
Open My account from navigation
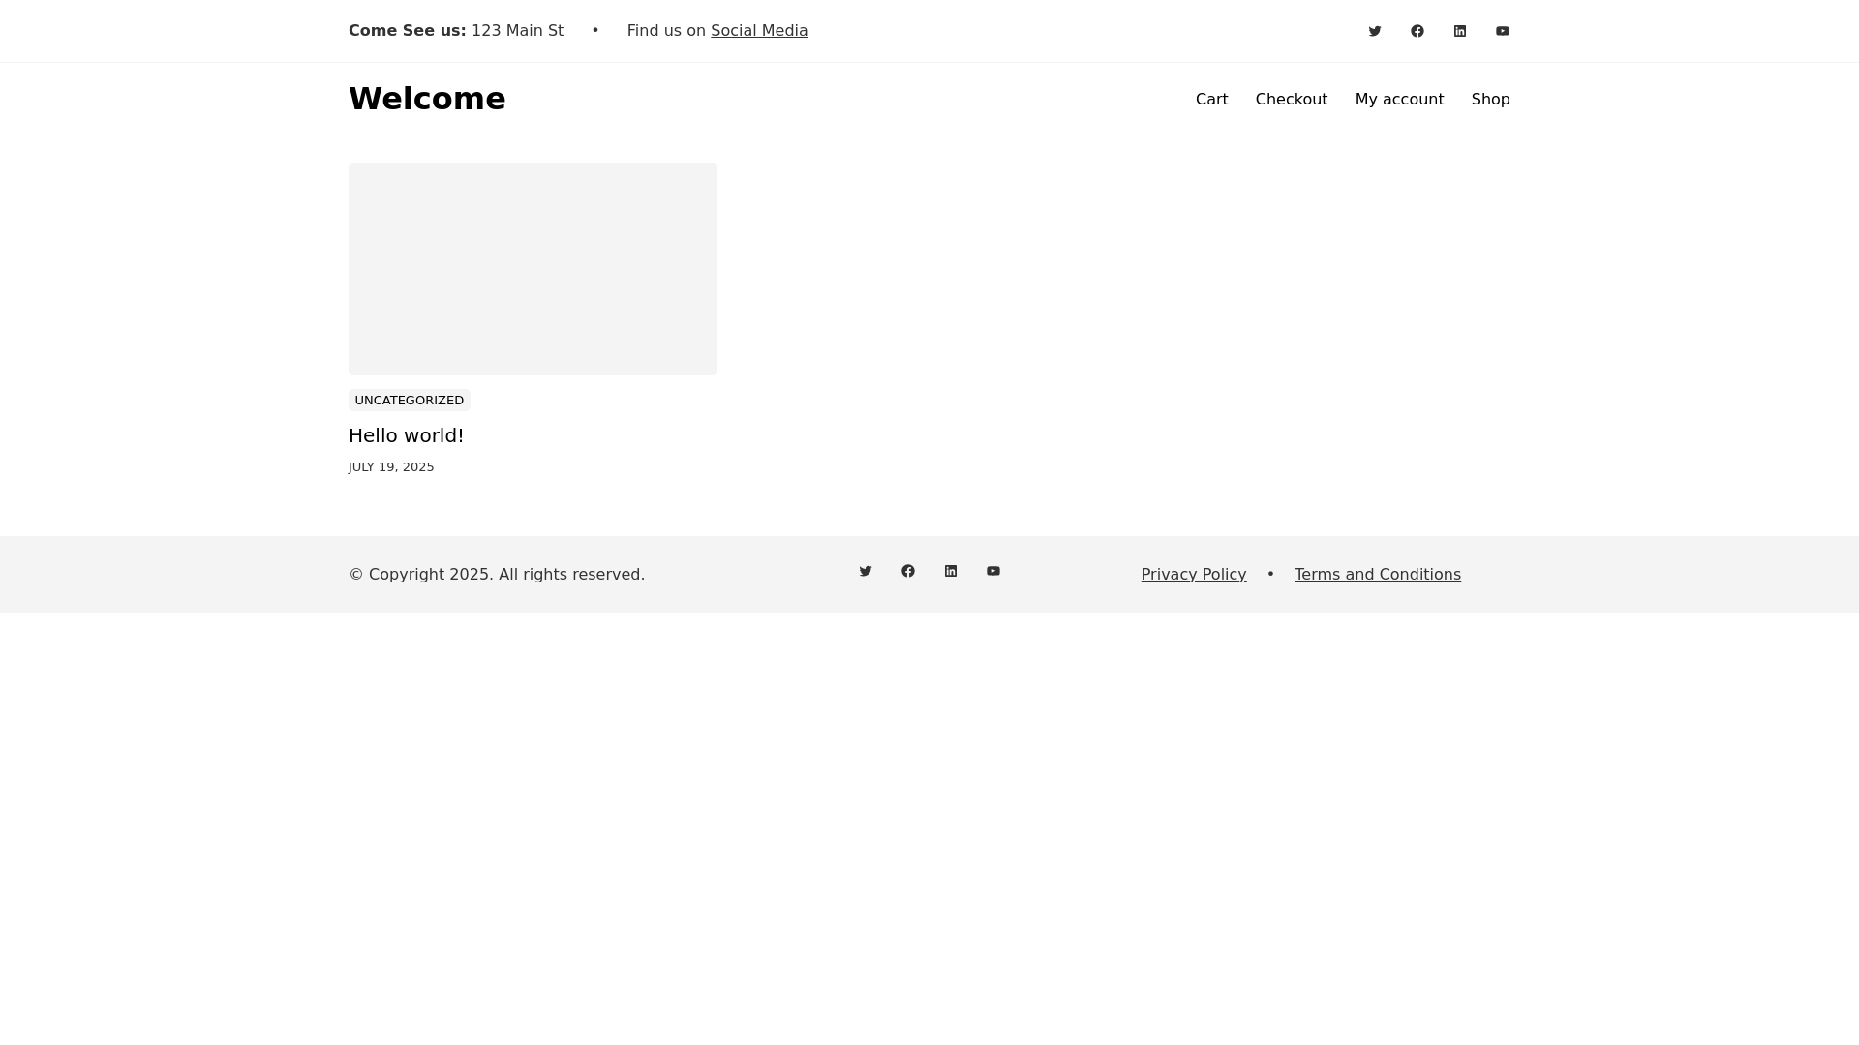coord(1399,100)
